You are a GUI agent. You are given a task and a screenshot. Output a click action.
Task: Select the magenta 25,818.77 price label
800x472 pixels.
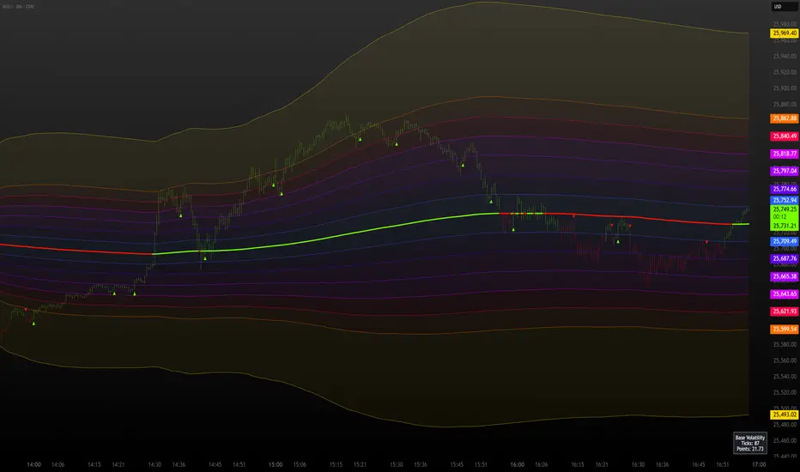(785, 154)
